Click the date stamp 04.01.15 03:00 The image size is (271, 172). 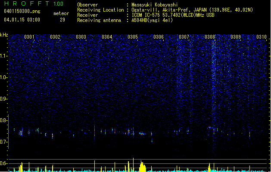[22, 20]
